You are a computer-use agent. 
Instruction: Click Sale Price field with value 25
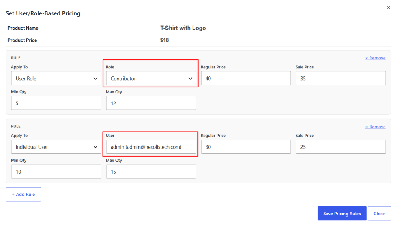pyautogui.click(x=341, y=147)
